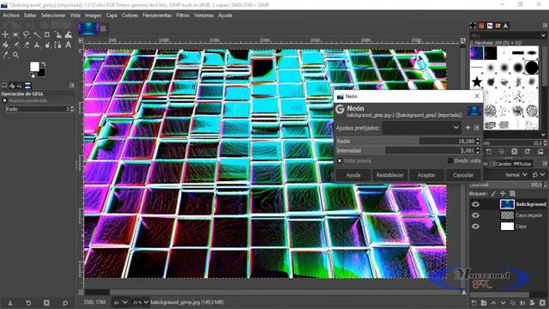This screenshot has width=549, height=309.
Task: Select the Free Select lasso tool
Action: pos(27,34)
